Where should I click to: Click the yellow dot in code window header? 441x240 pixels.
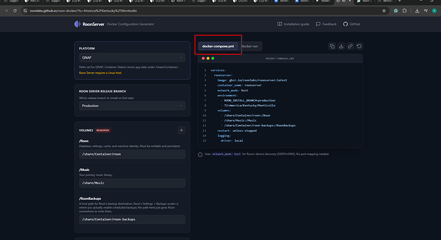(x=208, y=58)
